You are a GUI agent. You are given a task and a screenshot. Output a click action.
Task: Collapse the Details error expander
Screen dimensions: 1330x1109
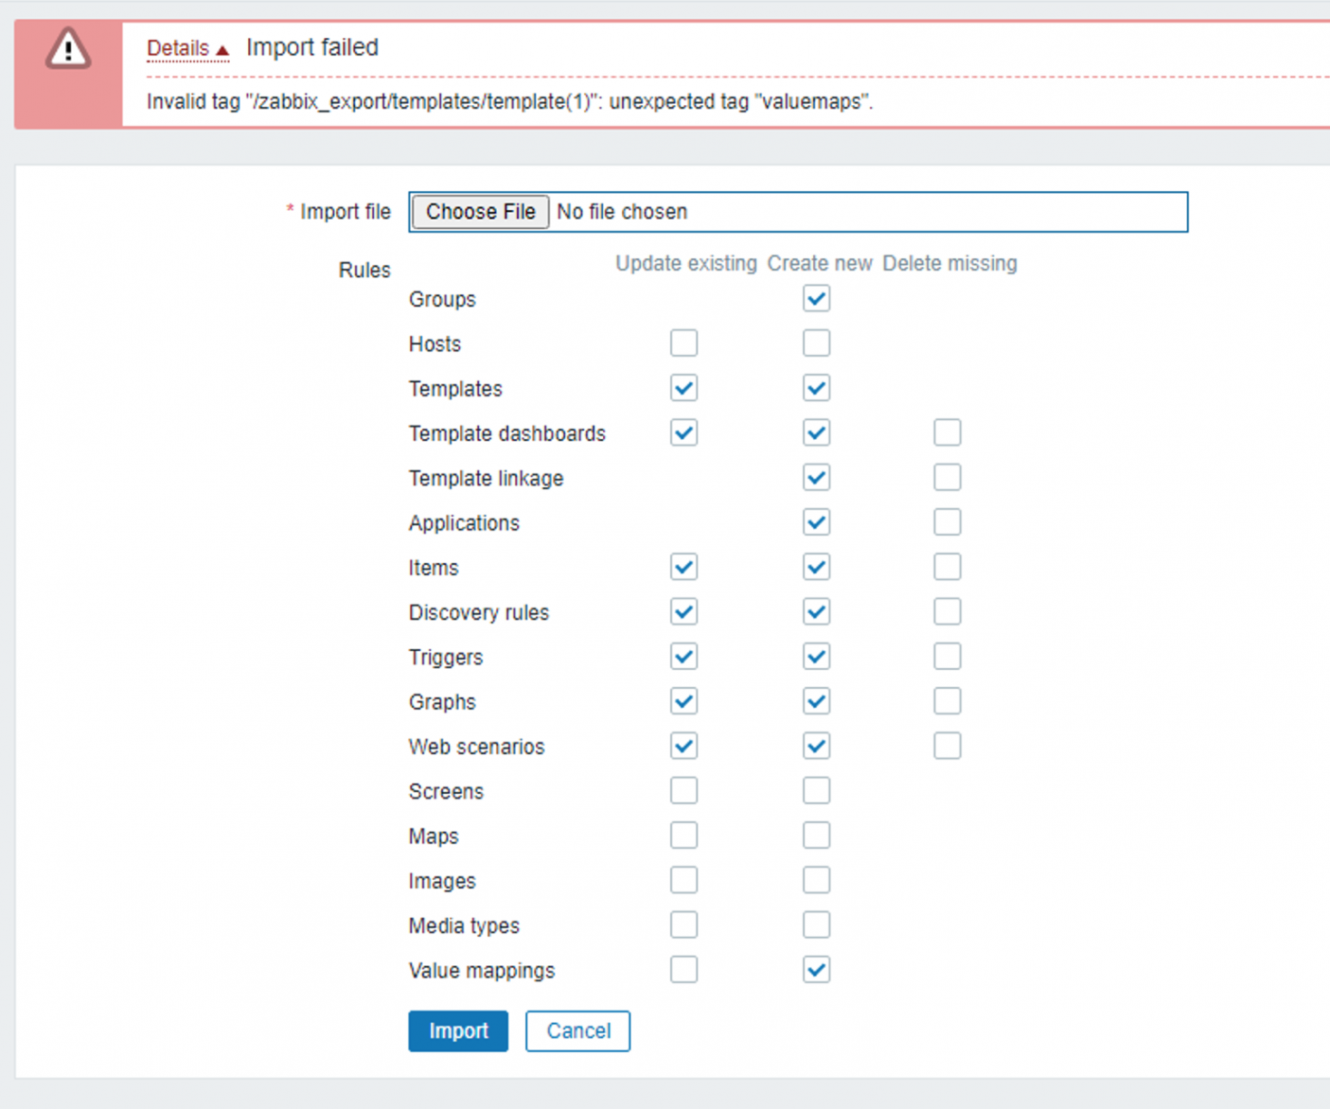point(187,48)
